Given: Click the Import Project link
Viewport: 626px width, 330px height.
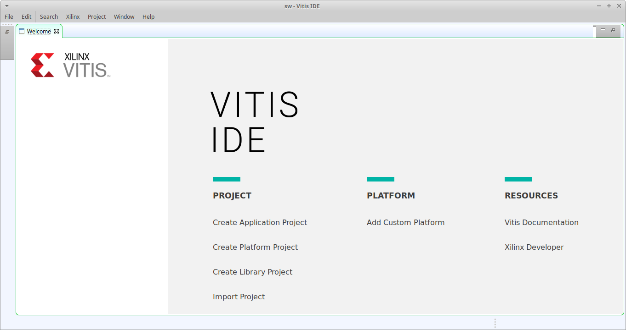Looking at the screenshot, I should [239, 297].
